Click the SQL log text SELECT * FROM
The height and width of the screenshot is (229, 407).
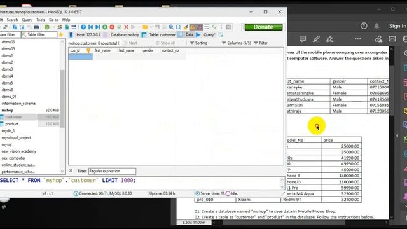point(20,180)
